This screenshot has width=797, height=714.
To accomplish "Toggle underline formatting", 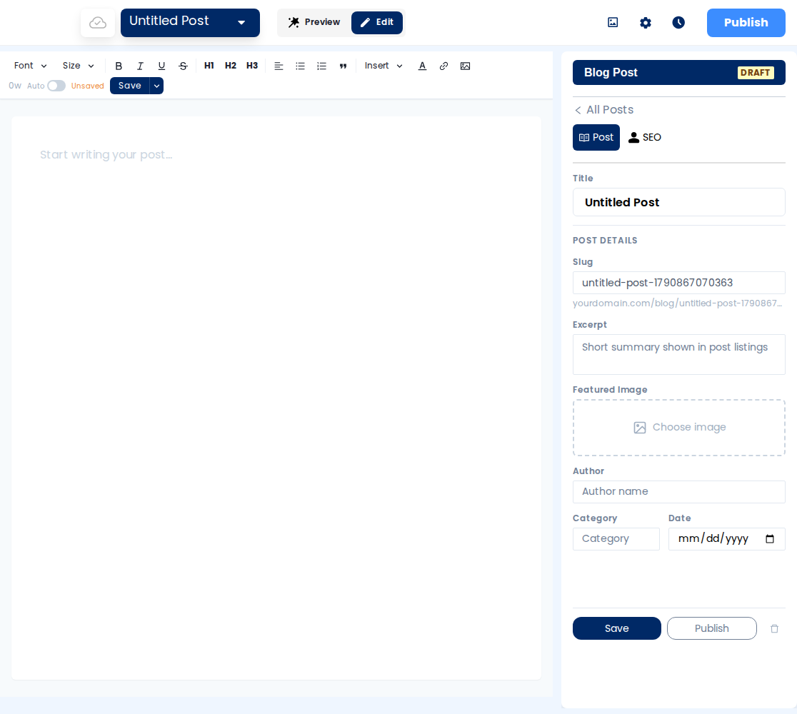I will click(x=161, y=66).
